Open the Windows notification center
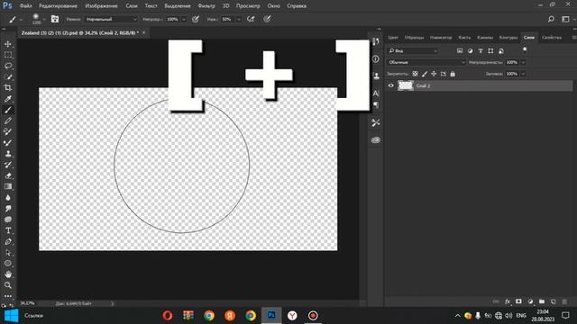Screen dimensions: 577x324 565,316
